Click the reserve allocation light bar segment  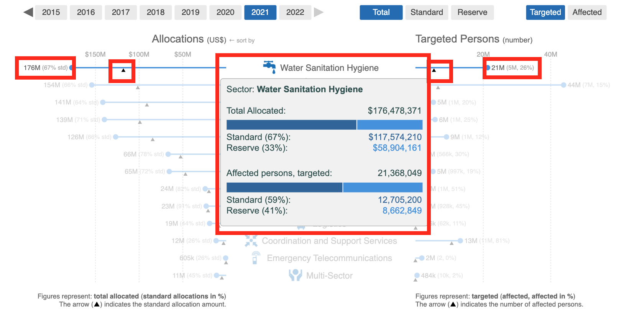pyautogui.click(x=390, y=125)
